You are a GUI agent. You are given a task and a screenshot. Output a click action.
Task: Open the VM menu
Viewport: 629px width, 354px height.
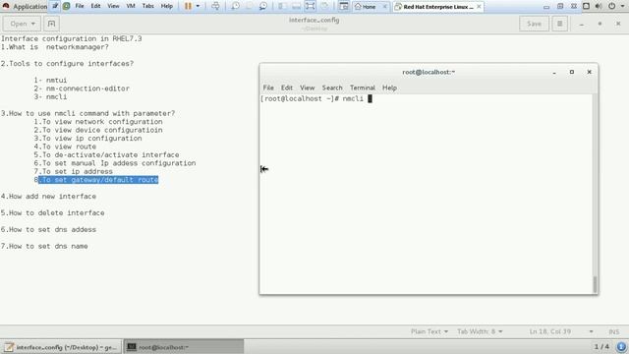(131, 6)
